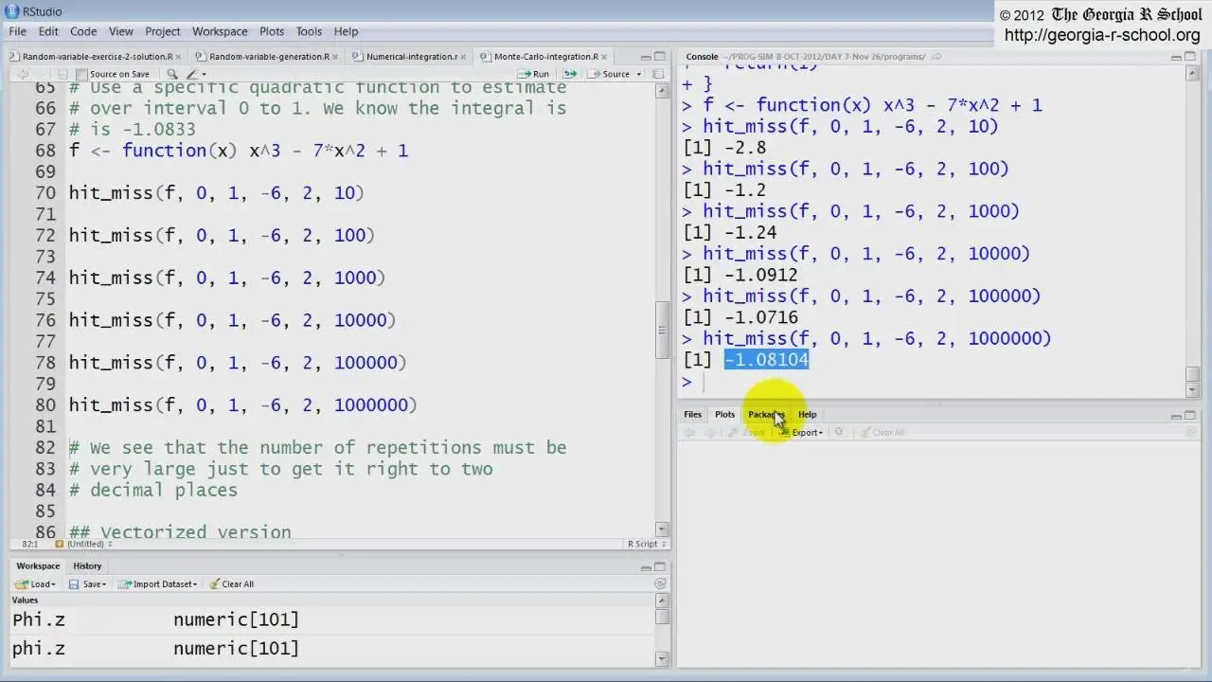Open the Tools menu

pyautogui.click(x=309, y=31)
